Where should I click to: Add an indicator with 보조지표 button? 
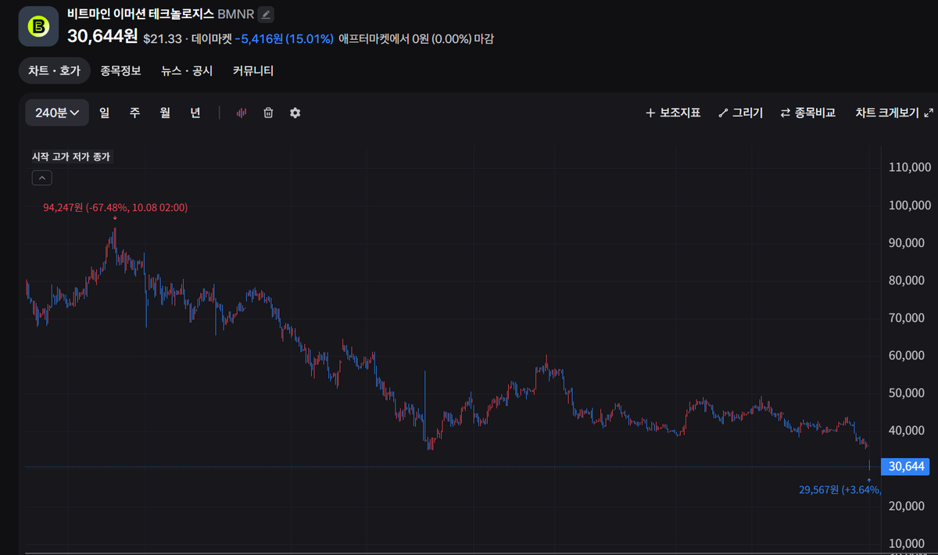672,113
